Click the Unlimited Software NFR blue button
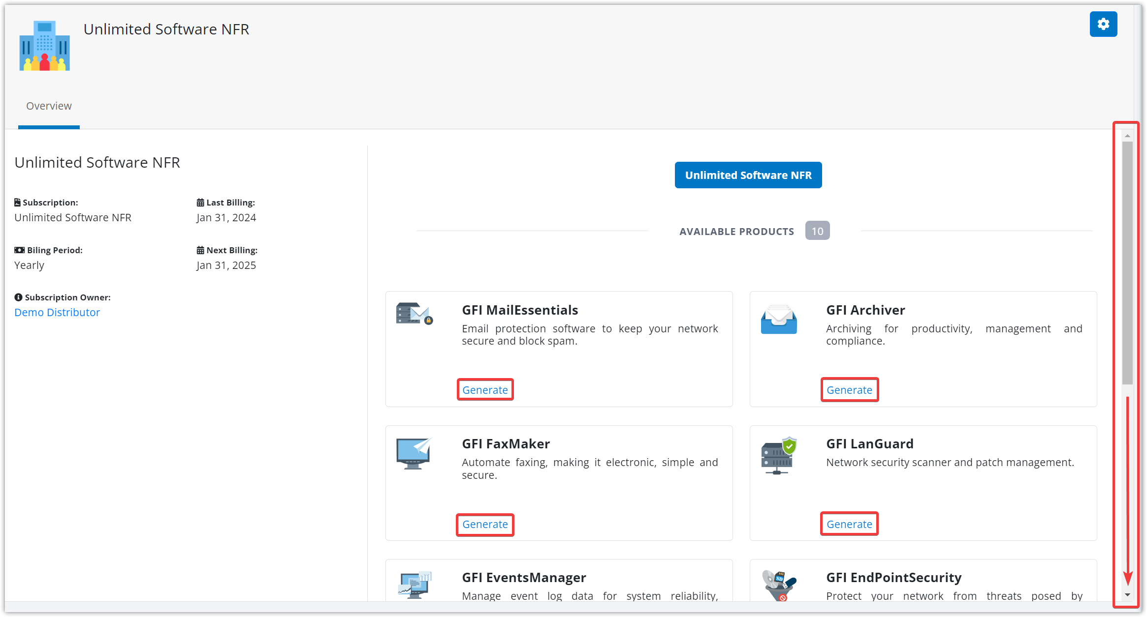 point(748,175)
